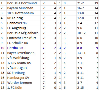The height and width of the screenshot is (90, 99).
Task: Select the Borussia Dortmund team name cell
Action: [x=23, y=3]
